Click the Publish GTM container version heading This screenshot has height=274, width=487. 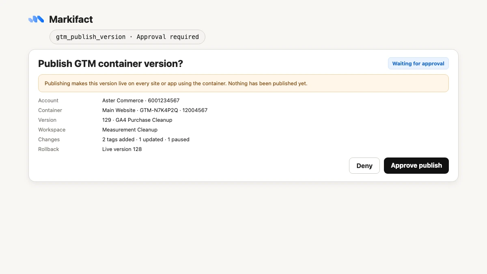coord(110,64)
